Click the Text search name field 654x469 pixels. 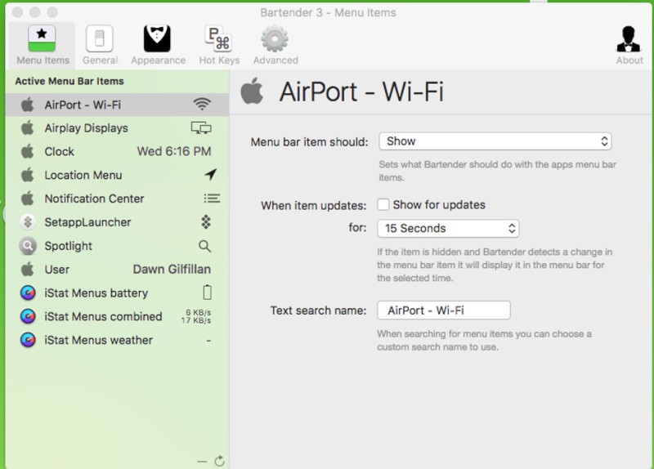click(444, 310)
